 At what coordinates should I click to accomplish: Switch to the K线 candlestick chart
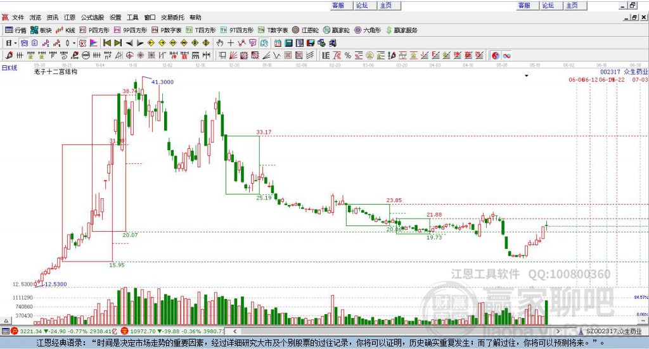(66, 30)
